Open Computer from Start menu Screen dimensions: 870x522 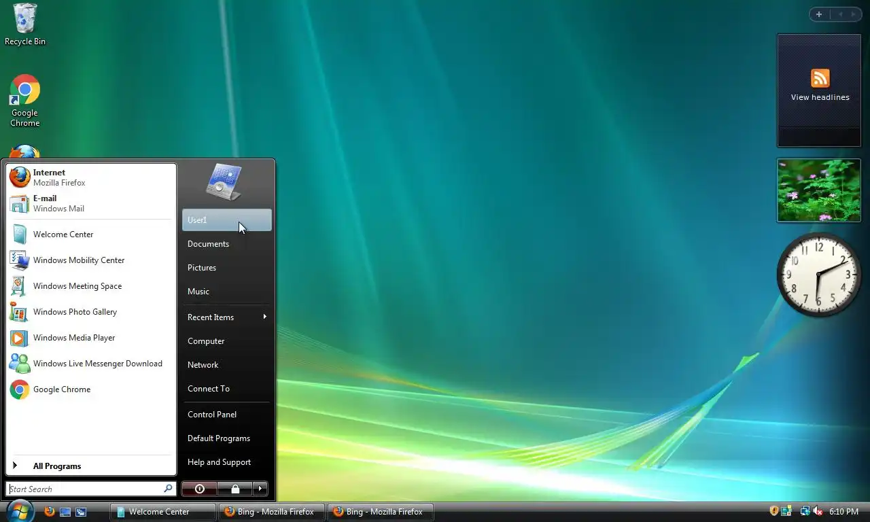226,341
